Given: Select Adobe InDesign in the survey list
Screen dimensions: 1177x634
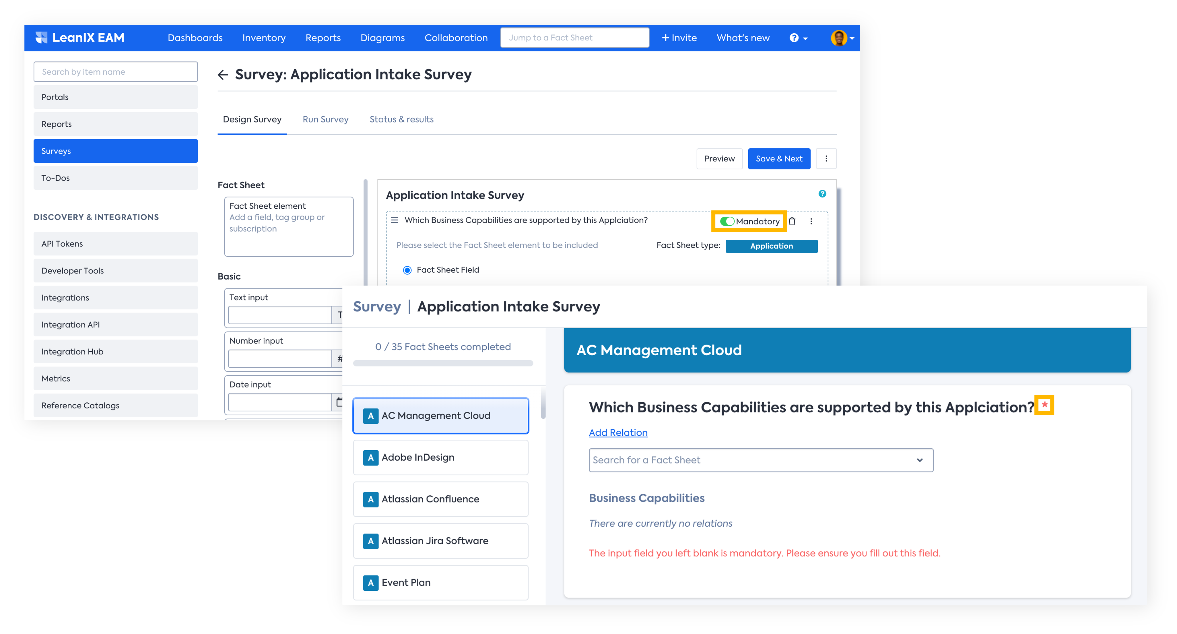Looking at the screenshot, I should coord(440,457).
